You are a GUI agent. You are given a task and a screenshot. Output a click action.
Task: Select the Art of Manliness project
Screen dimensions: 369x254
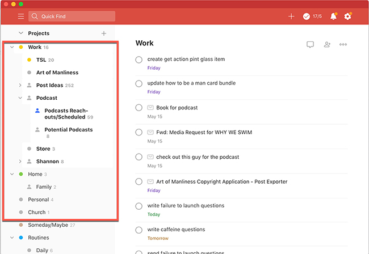57,73
